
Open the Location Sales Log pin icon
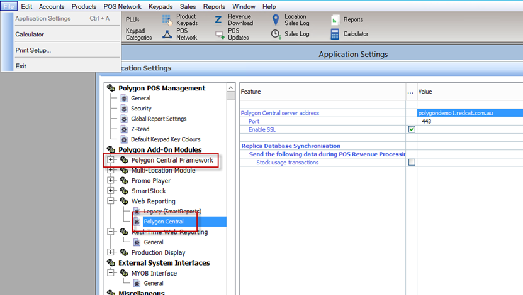pos(276,20)
